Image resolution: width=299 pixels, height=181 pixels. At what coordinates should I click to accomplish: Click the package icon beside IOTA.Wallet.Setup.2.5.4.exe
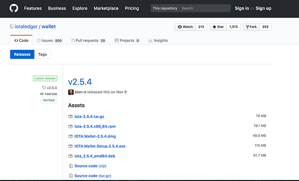coord(71,146)
